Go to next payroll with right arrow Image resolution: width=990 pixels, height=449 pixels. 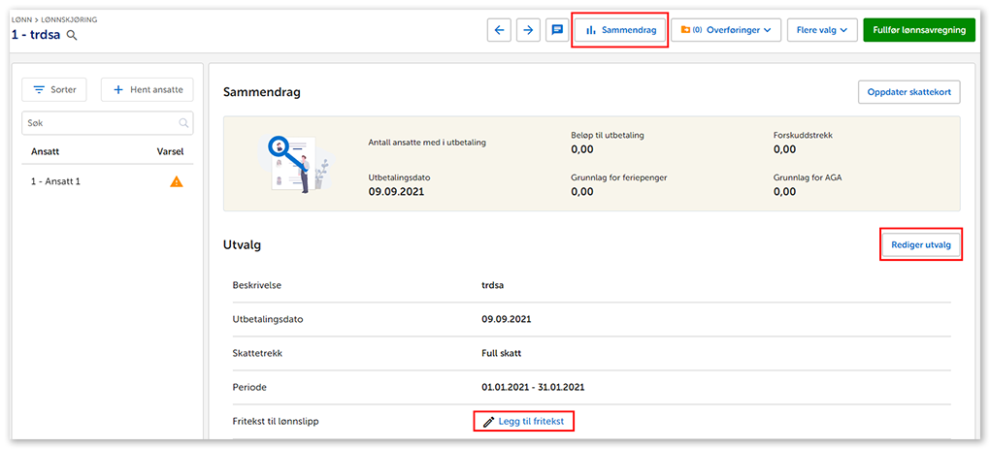(528, 30)
